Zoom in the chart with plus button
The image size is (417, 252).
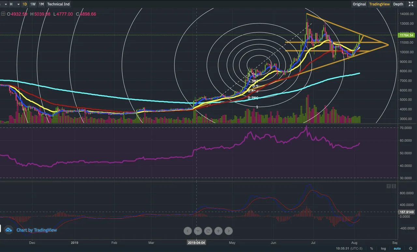pos(218,231)
